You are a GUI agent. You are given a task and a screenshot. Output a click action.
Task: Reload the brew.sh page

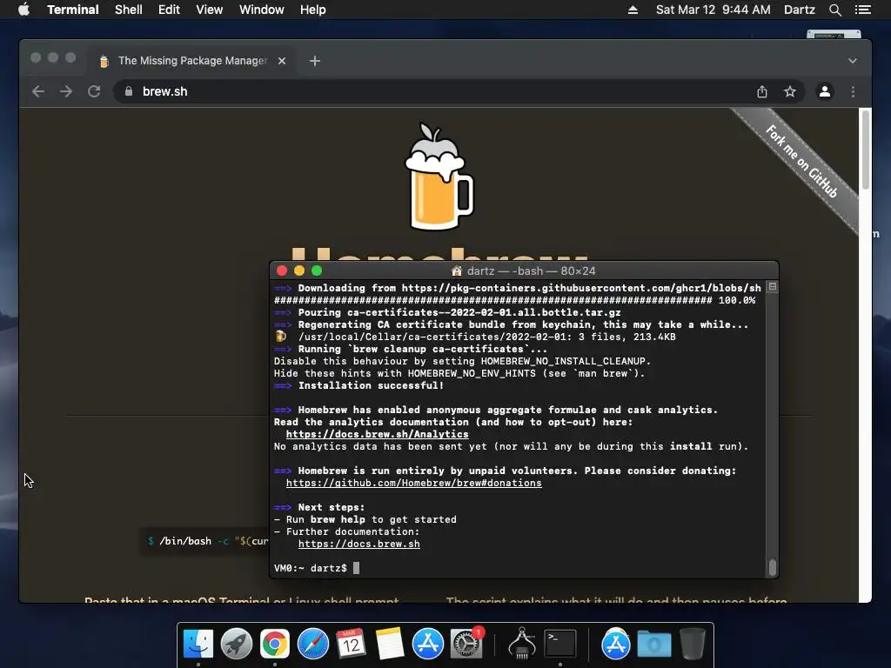click(x=94, y=91)
